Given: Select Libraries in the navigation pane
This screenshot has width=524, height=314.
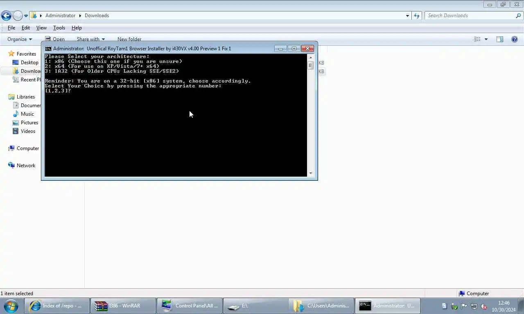Looking at the screenshot, I should pyautogui.click(x=25, y=97).
